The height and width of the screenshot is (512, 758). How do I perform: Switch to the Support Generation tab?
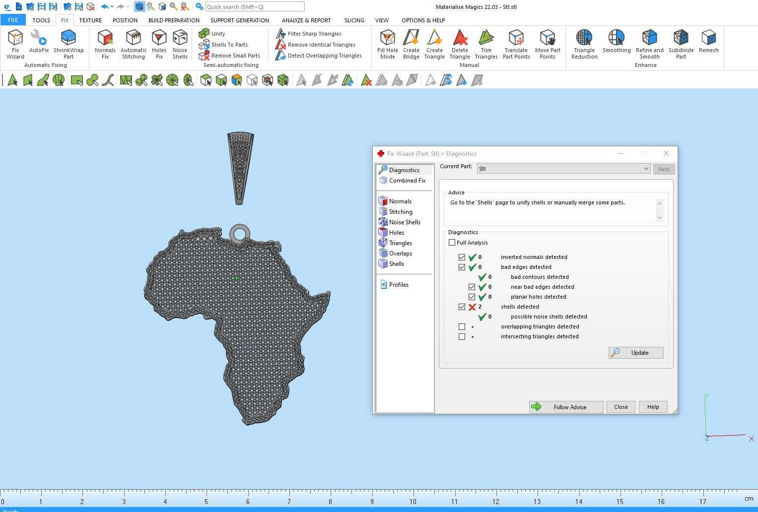click(239, 20)
